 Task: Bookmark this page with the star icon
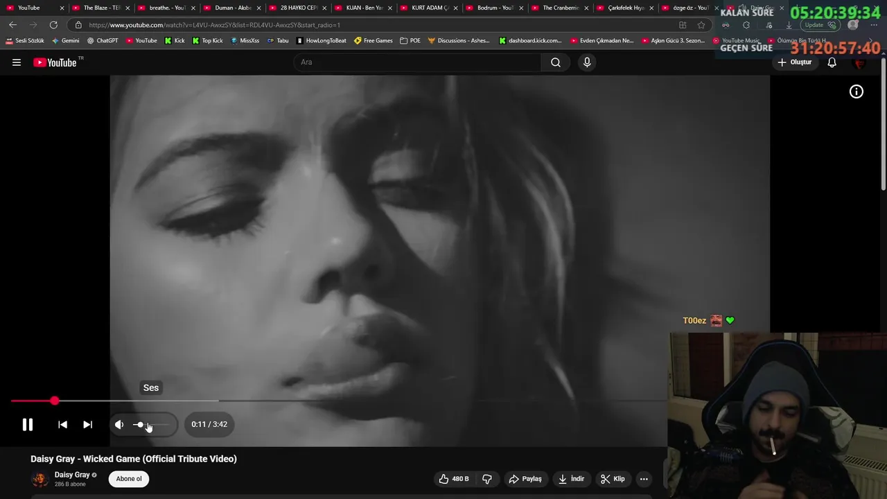[x=701, y=25]
